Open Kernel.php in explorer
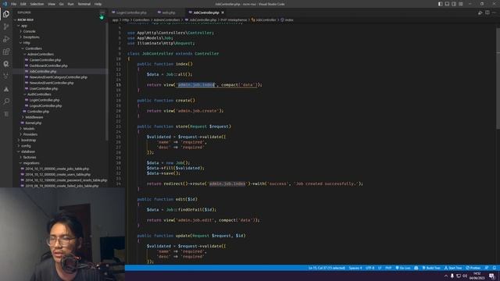500x281 pixels. click(x=33, y=123)
